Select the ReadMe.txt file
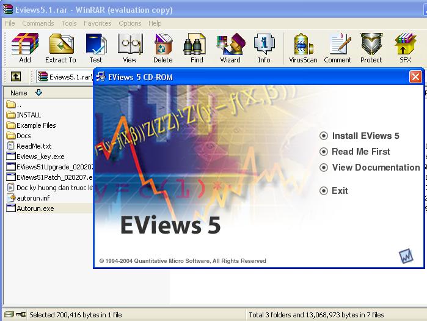The width and height of the screenshot is (427, 321). pos(29,146)
